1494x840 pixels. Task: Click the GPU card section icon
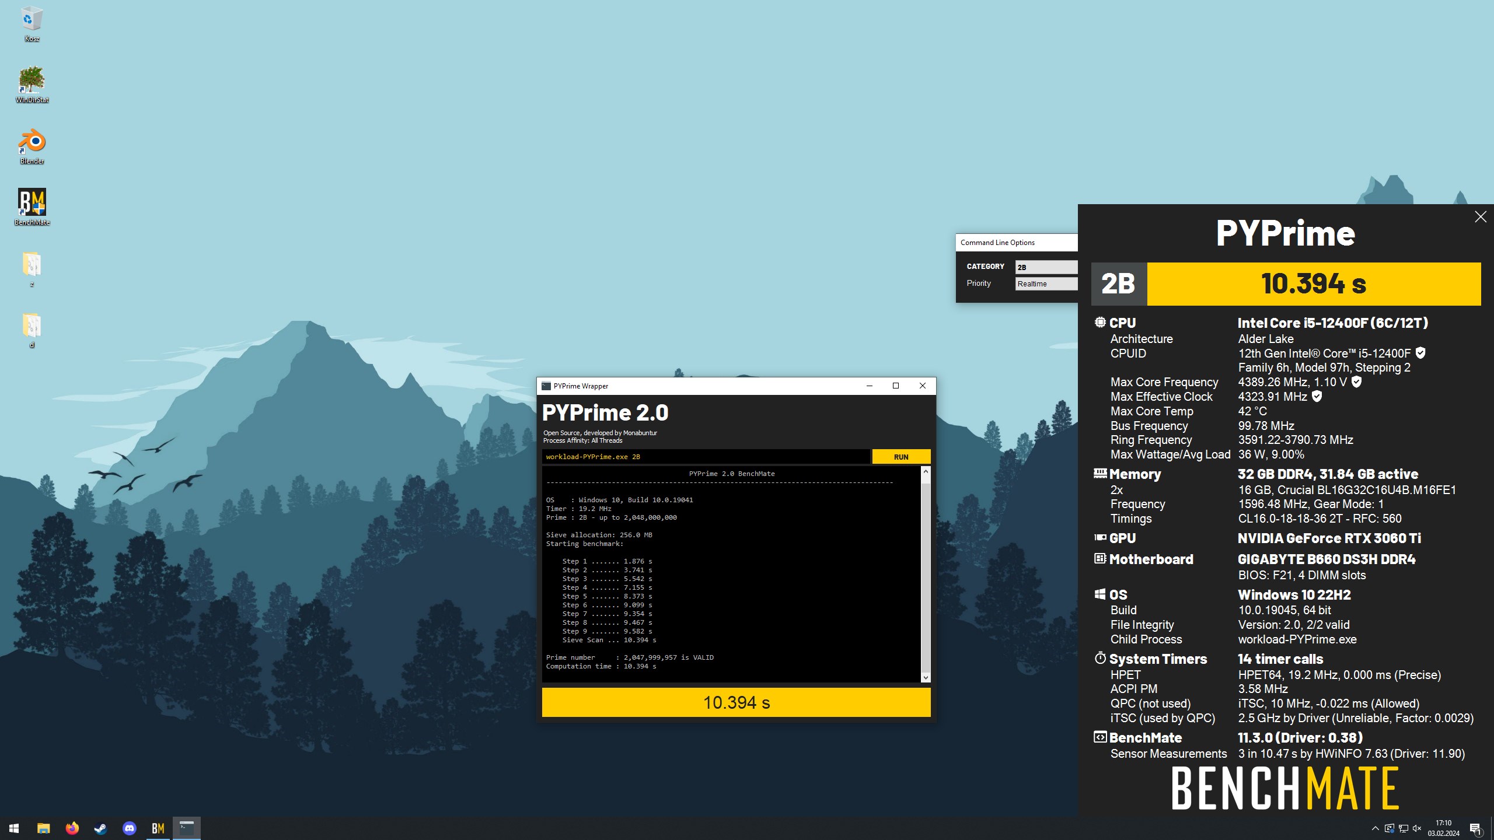coord(1100,537)
